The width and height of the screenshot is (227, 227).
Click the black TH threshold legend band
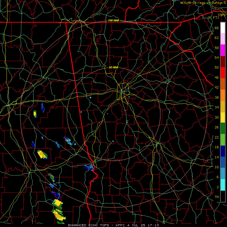pos(223,196)
